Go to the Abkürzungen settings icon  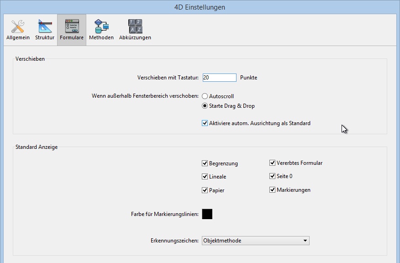pyautogui.click(x=135, y=30)
